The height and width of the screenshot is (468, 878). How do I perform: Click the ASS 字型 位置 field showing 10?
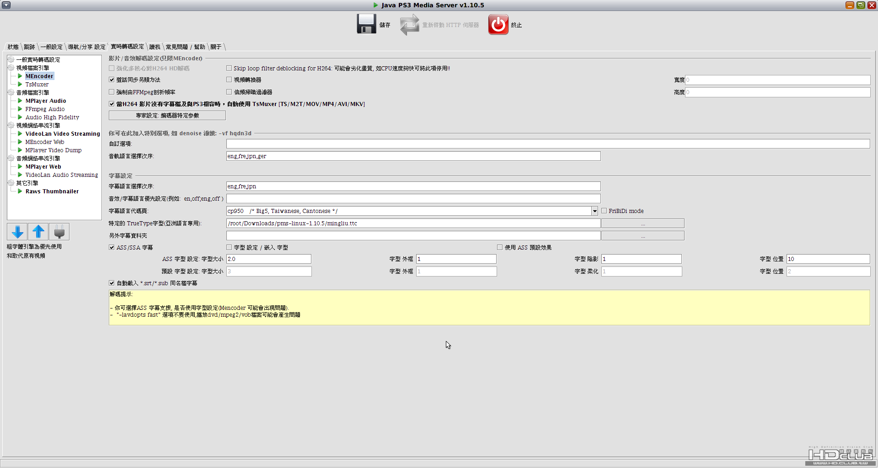coord(828,259)
